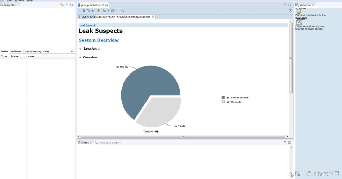Switch to the Navigation History tab
The height and width of the screenshot is (179, 342).
108,143
